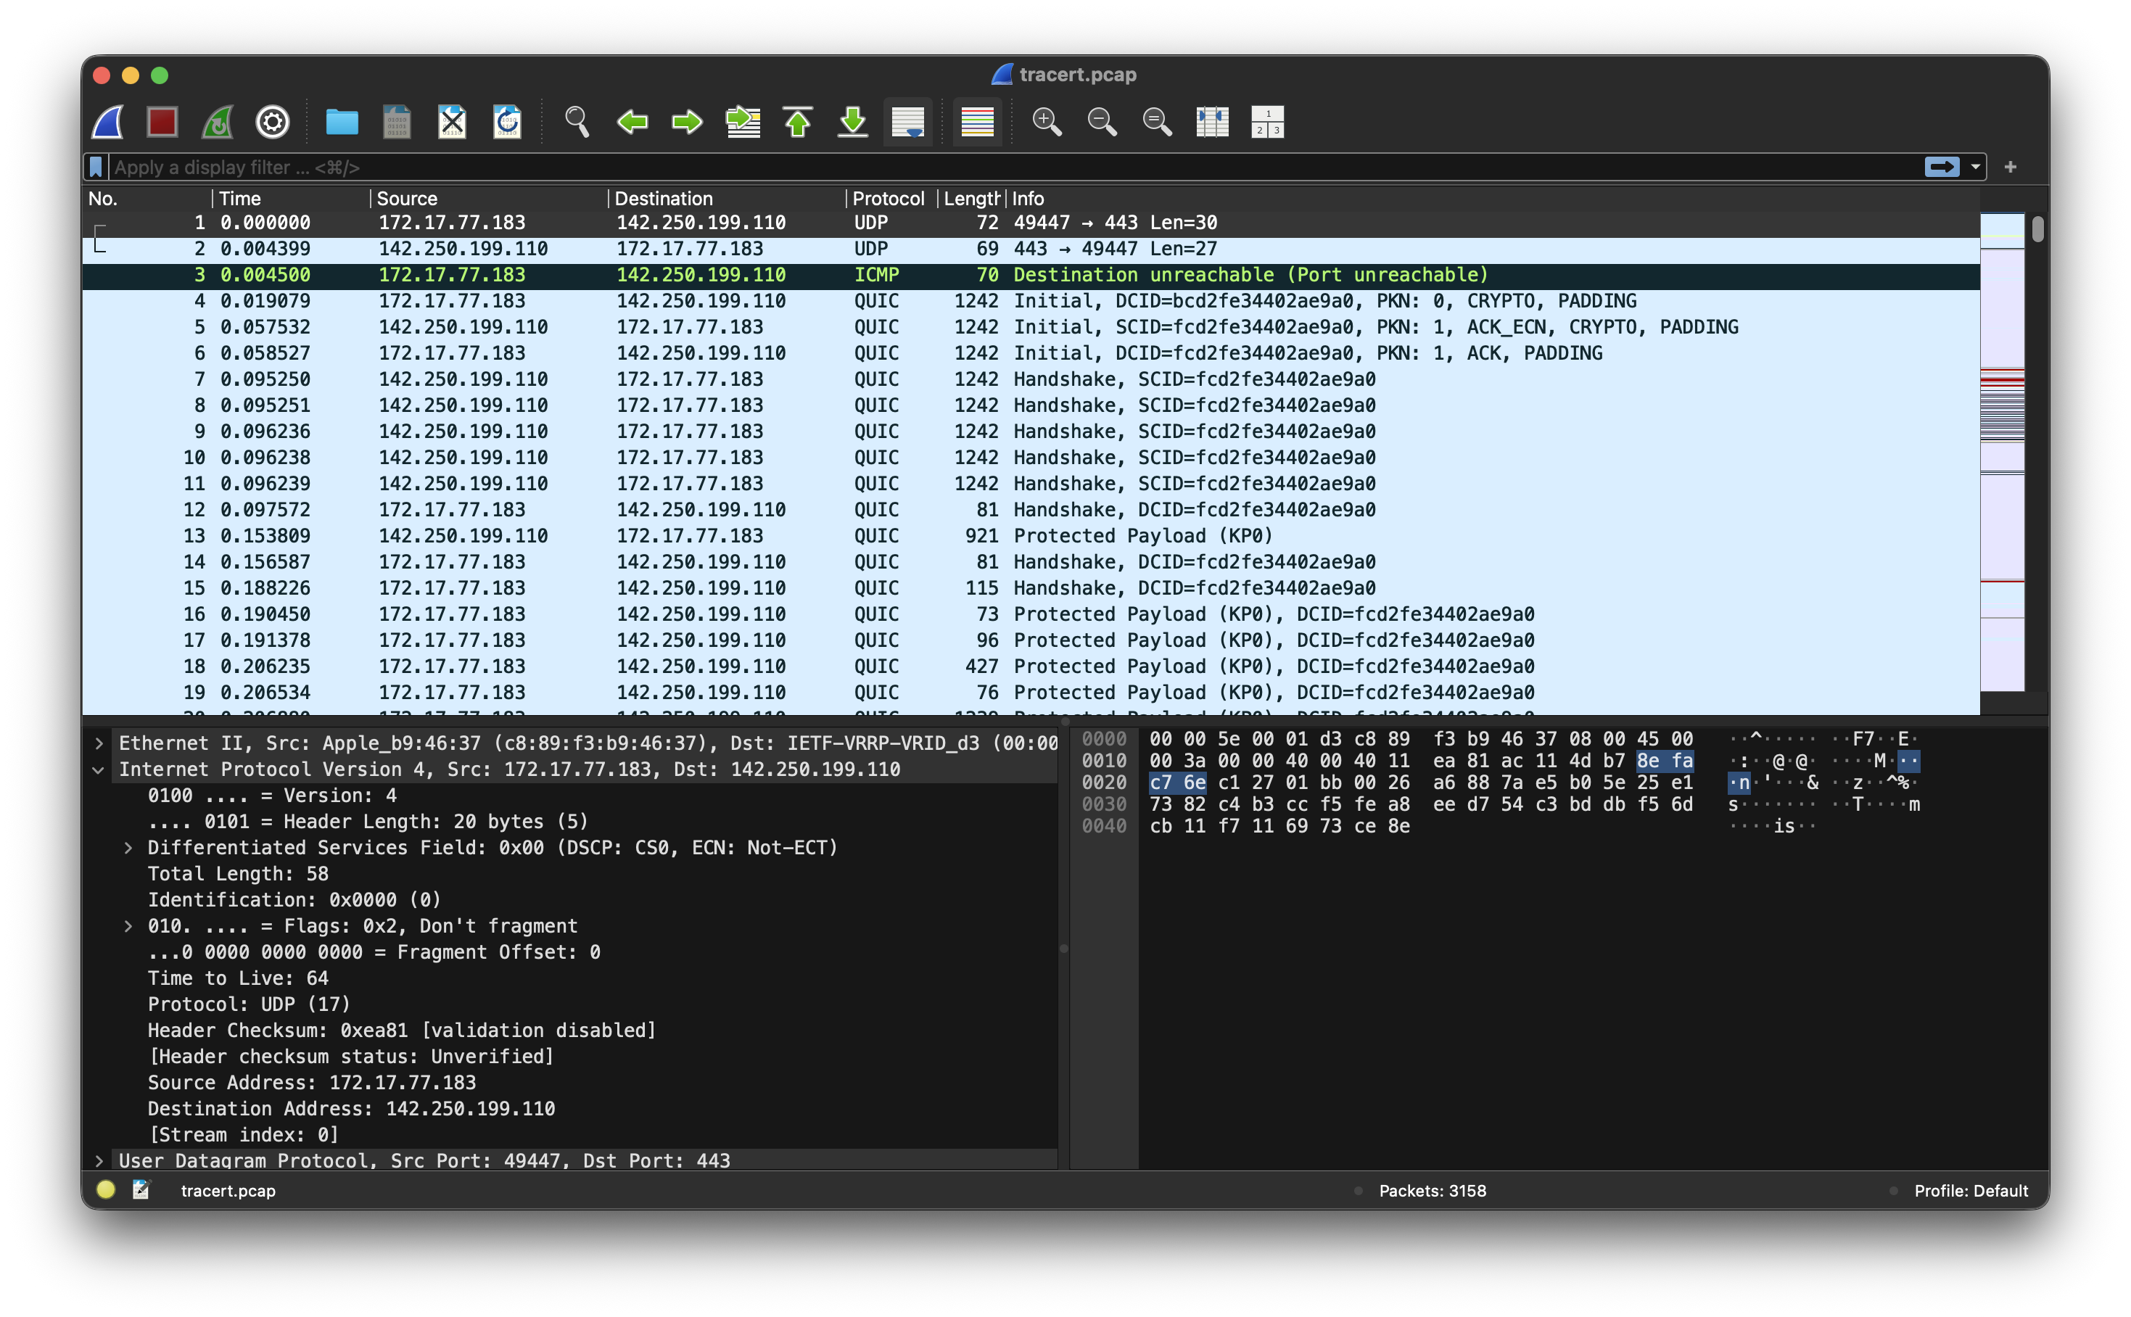This screenshot has width=2131, height=1317.
Task: Click Packets: 3158 status text
Action: click(1433, 1191)
